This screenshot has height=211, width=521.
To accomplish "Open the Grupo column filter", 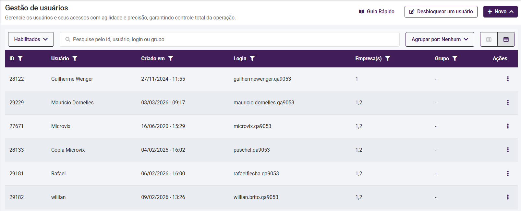I will [455, 58].
